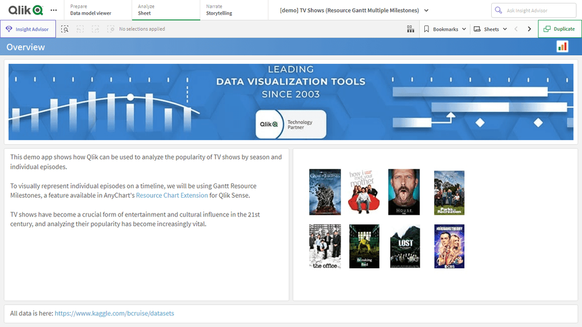Viewport: 582px width, 327px height.
Task: Click the step back selection icon
Action: tap(80, 29)
